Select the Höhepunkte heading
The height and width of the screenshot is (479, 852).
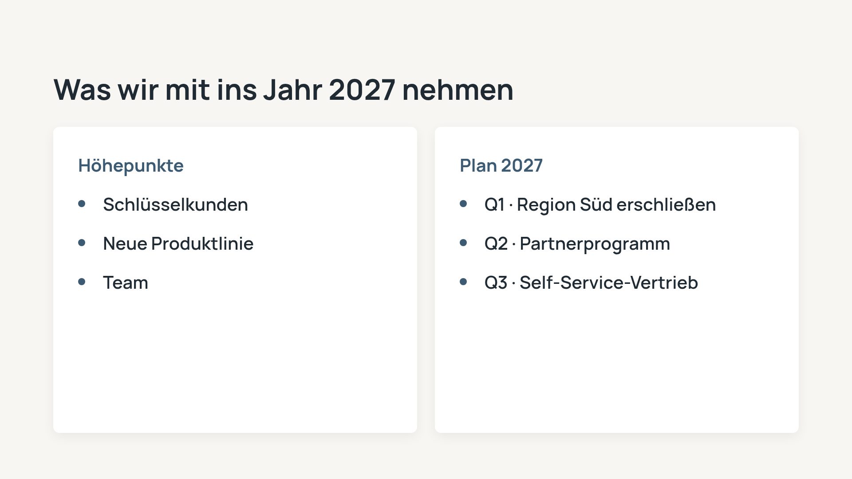pos(131,165)
